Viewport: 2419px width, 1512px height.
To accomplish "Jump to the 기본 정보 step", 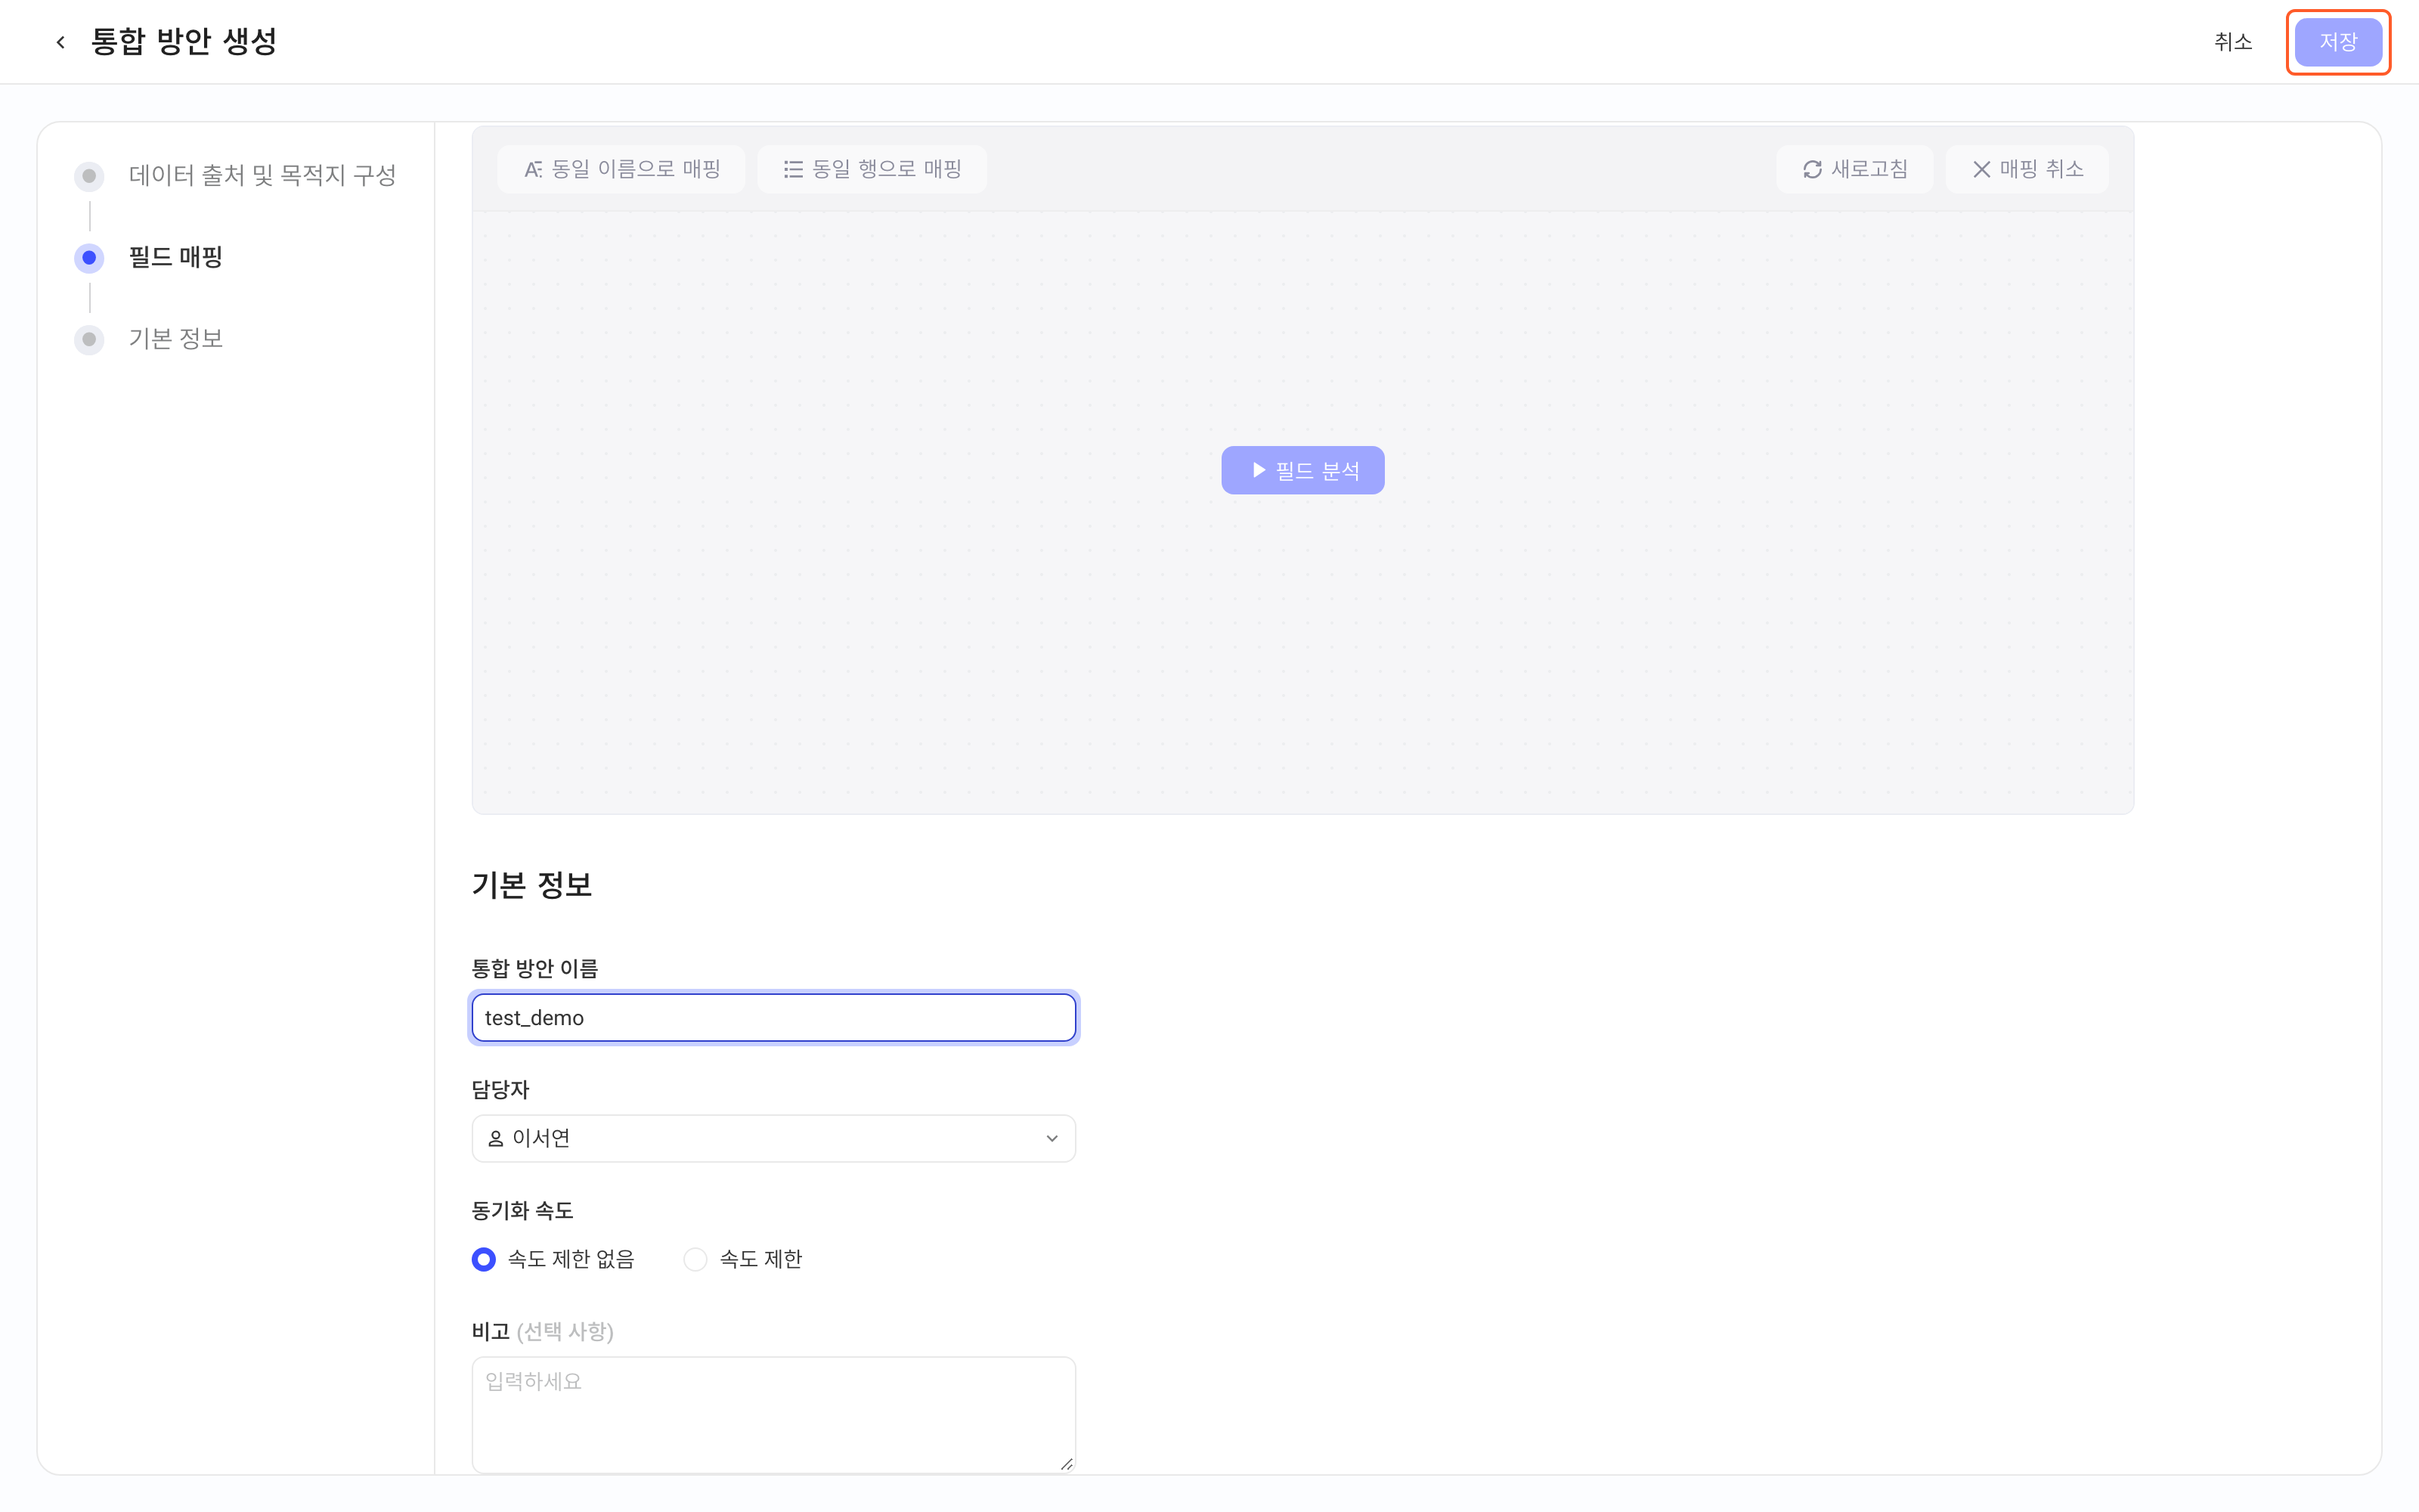I will point(176,339).
